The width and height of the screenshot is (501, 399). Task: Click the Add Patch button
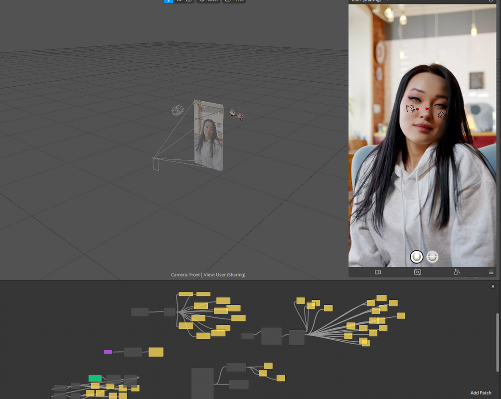click(x=481, y=393)
